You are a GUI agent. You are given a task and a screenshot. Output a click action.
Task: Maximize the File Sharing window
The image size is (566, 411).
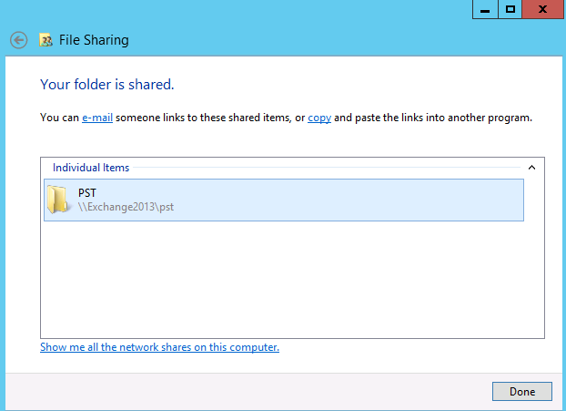(x=510, y=9)
